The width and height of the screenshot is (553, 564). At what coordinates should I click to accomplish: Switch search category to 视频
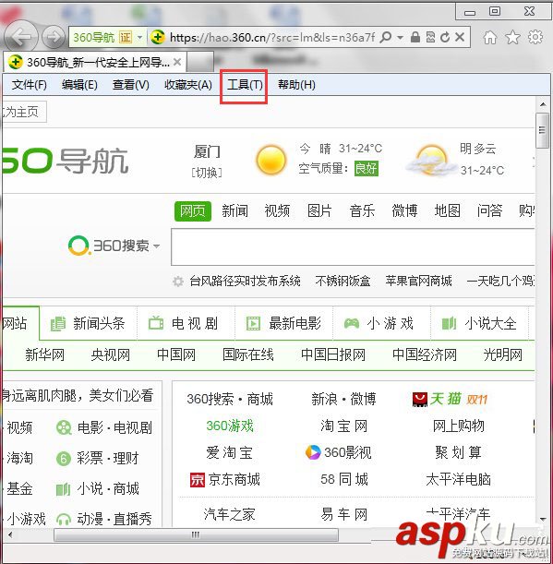[x=277, y=210]
